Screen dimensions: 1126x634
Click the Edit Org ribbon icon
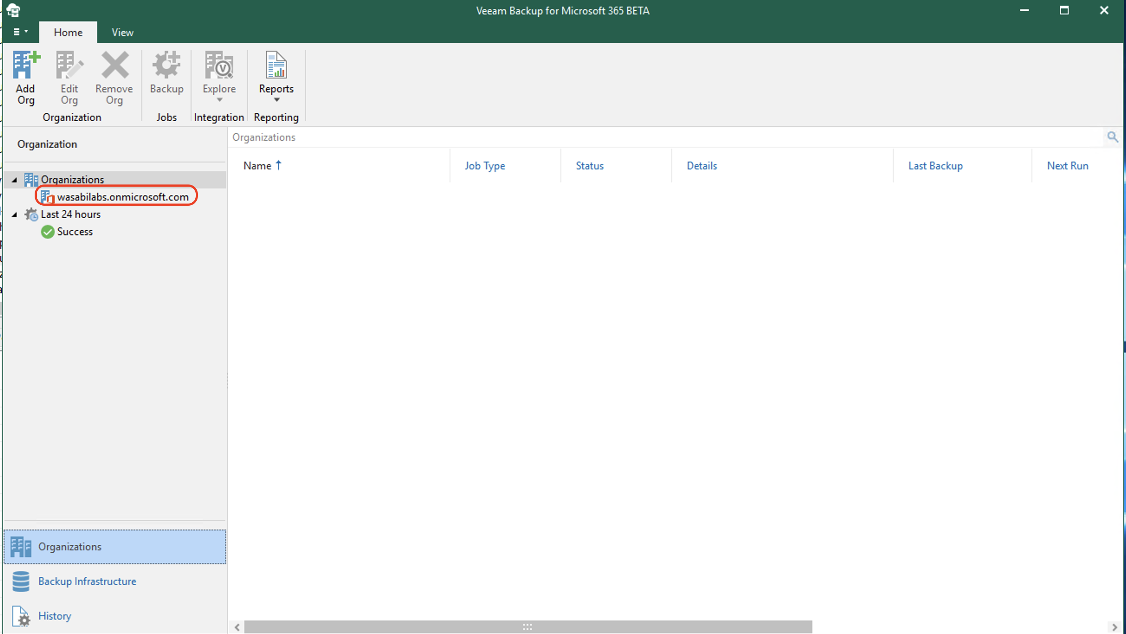point(69,65)
